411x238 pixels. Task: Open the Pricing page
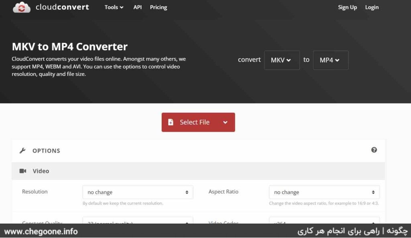(158, 7)
